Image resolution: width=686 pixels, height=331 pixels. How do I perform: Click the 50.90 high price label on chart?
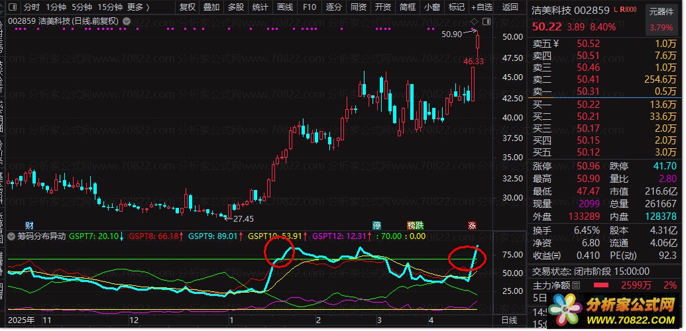tap(451, 34)
